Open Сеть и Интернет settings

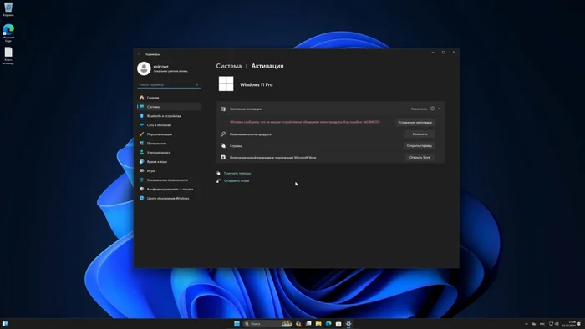[169, 125]
